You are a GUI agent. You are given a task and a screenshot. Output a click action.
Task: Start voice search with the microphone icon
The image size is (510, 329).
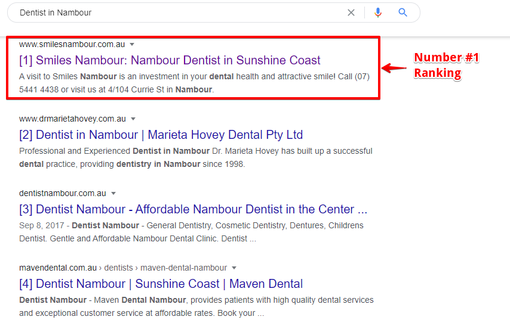pyautogui.click(x=377, y=13)
